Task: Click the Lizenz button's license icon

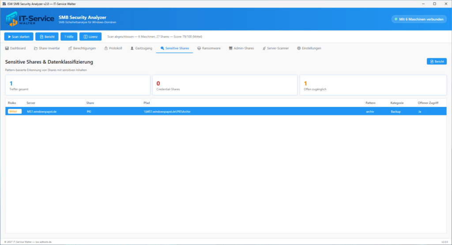Action: pos(86,37)
